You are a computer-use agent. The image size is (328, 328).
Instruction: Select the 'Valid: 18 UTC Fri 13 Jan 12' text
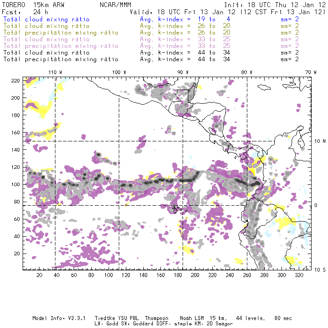pyautogui.click(x=182, y=12)
